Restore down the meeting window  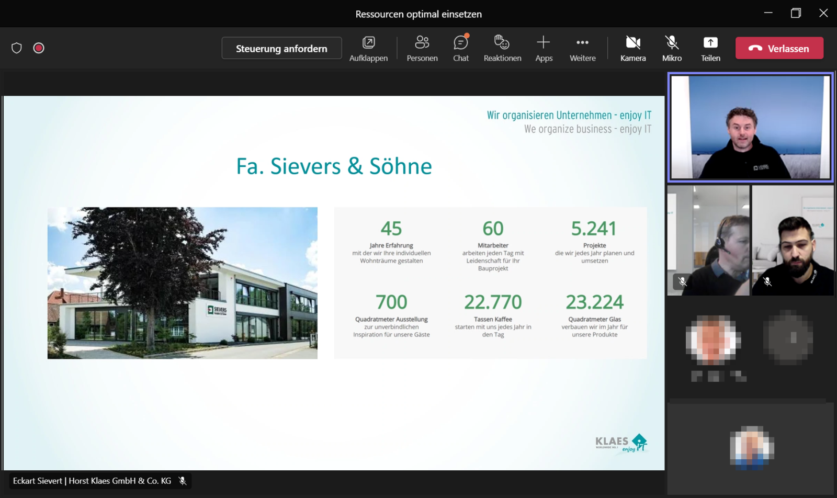coord(796,13)
